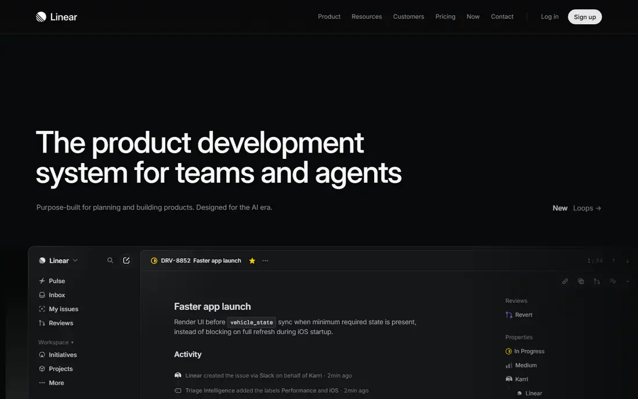Open the New Loops announcement link
Screen dimensions: 638x399
tap(577, 208)
